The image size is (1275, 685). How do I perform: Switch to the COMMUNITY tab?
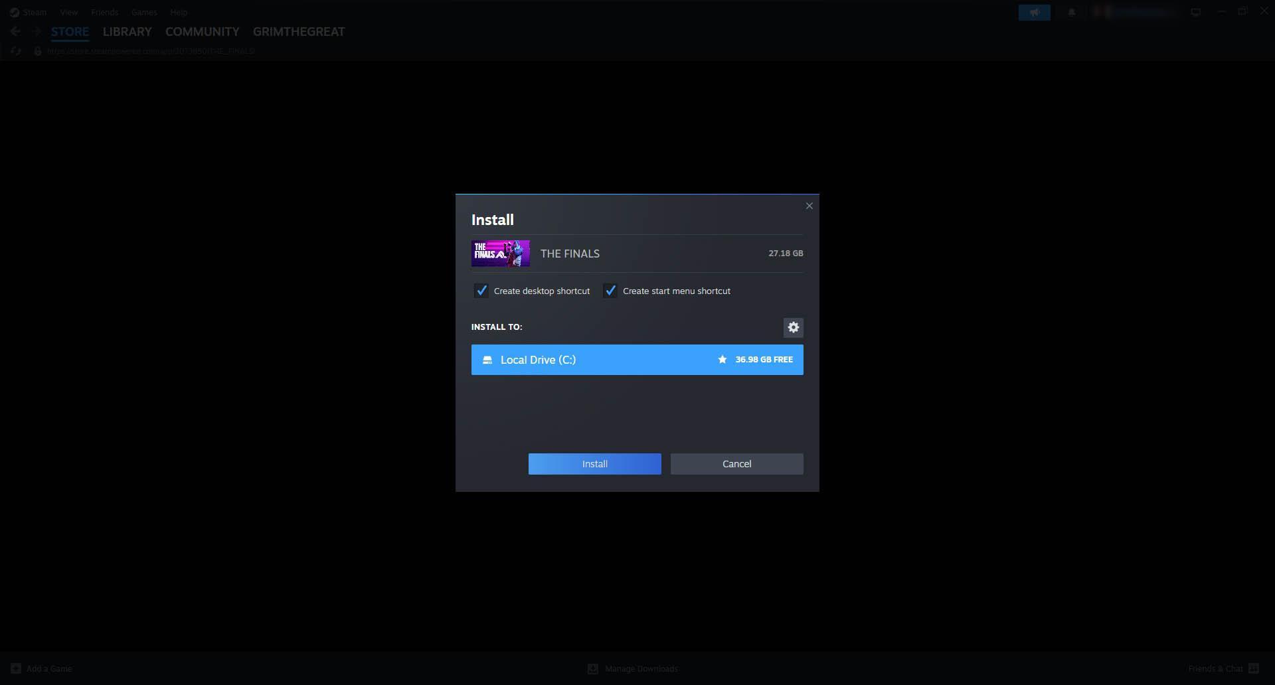(x=202, y=31)
